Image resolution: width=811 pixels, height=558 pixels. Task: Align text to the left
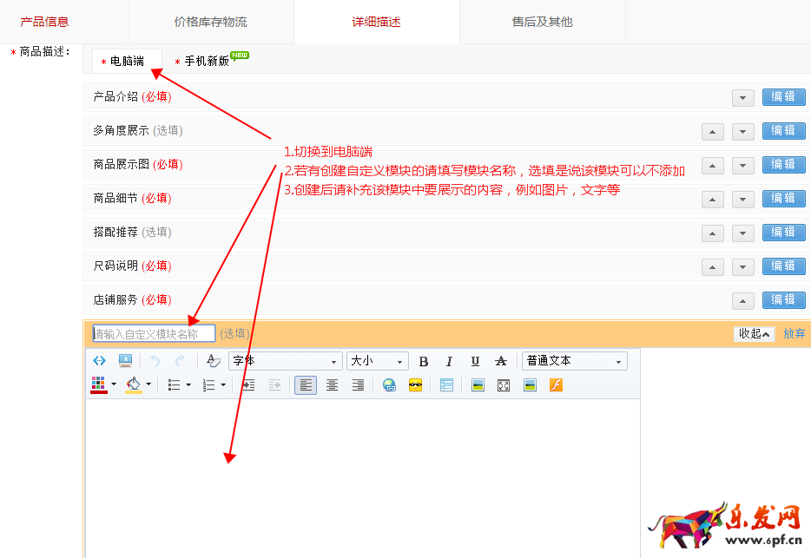306,385
